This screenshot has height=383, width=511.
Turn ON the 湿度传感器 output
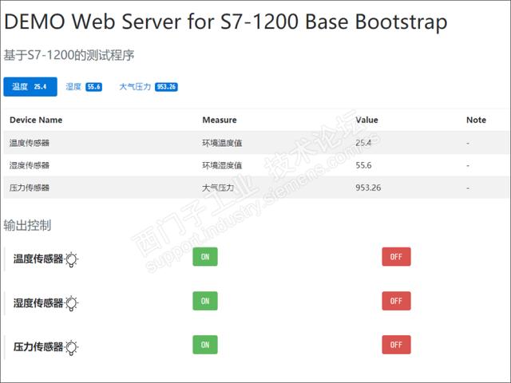click(205, 301)
